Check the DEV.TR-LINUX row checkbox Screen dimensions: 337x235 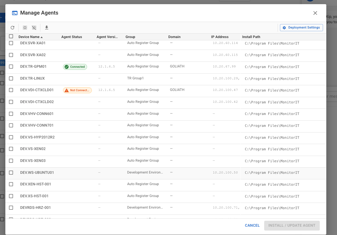[x=11, y=78]
